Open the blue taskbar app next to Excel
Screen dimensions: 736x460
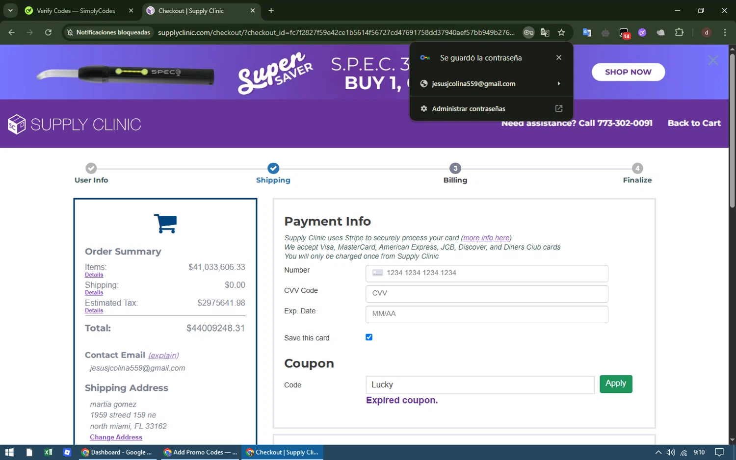[67, 452]
